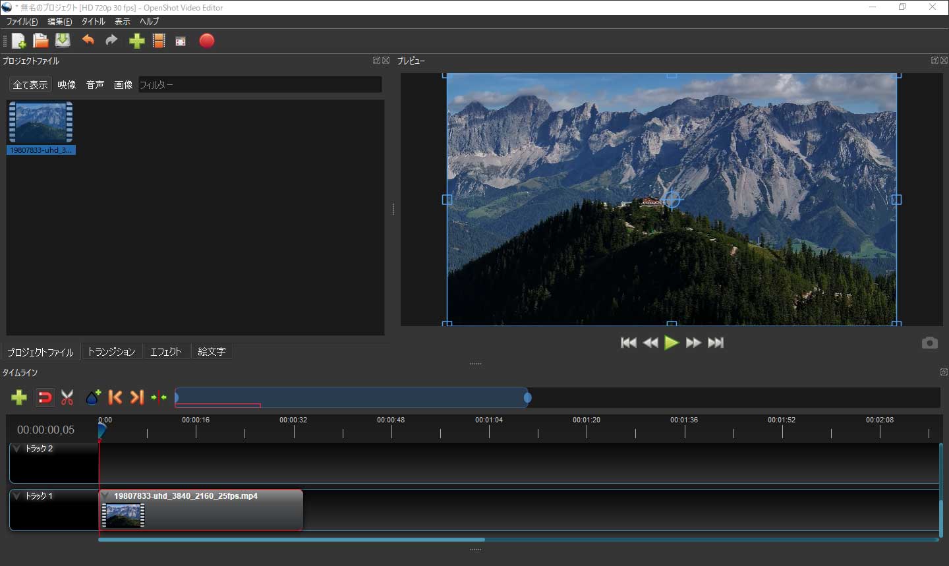Close the プレビュー panel

click(x=944, y=60)
